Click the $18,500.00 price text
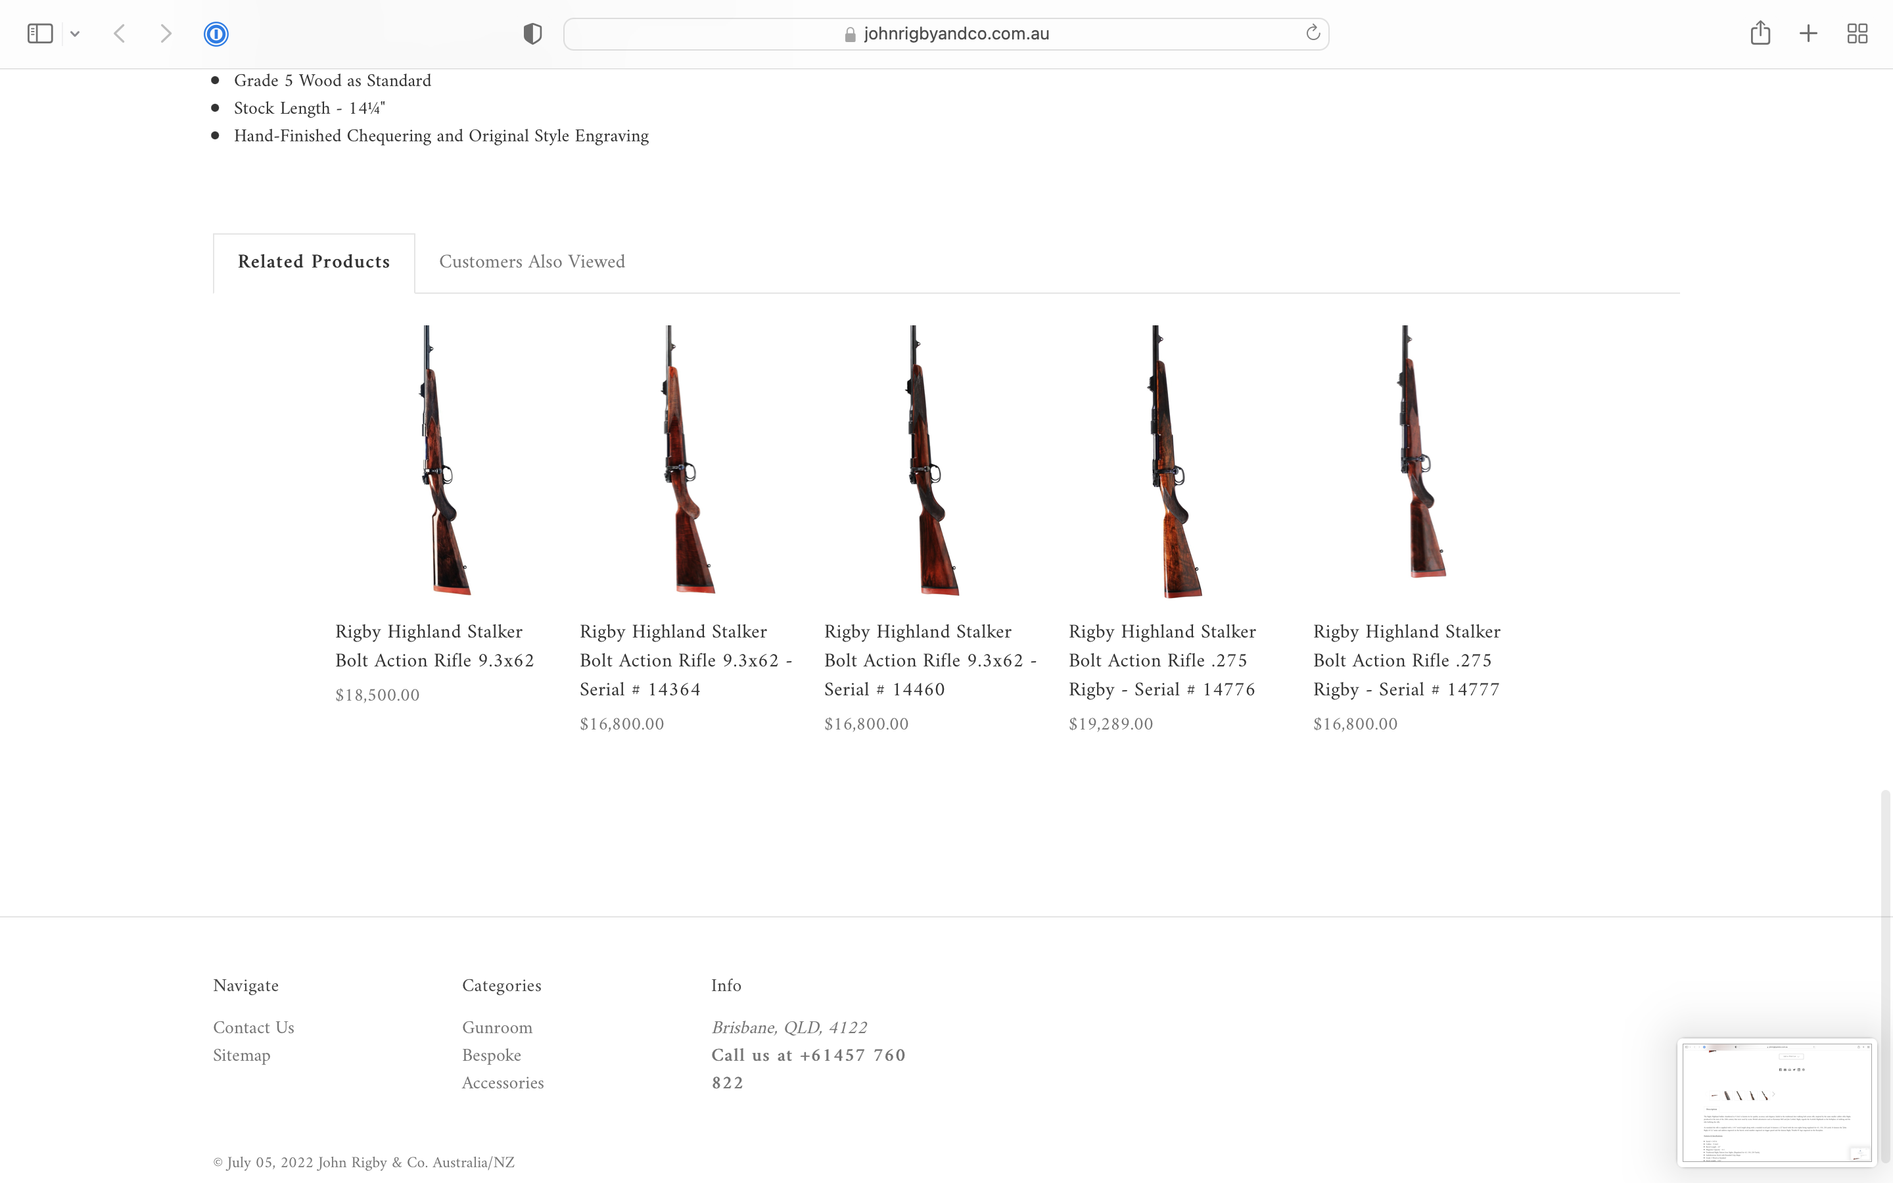 tap(377, 695)
